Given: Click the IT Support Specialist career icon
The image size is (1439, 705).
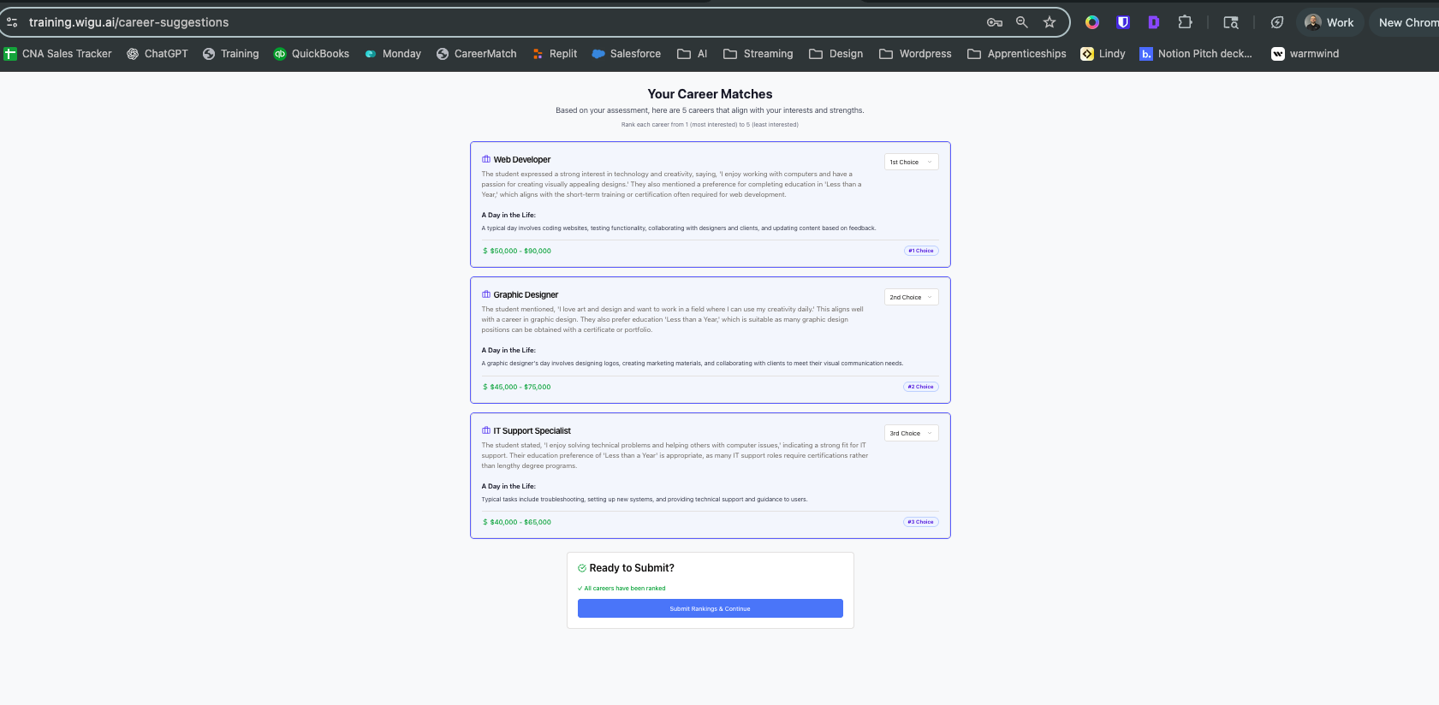Looking at the screenshot, I should (x=486, y=430).
